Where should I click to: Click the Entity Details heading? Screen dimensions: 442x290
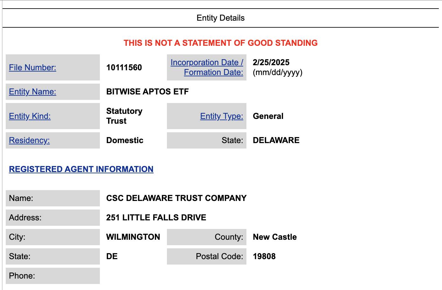tap(221, 18)
